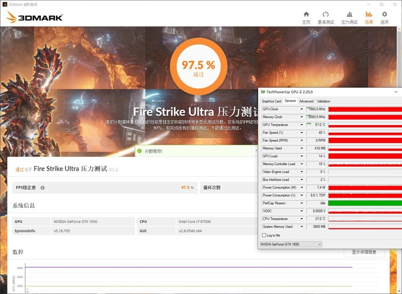Switch to the Advanced tab in GPU-Z

[x=306, y=101]
